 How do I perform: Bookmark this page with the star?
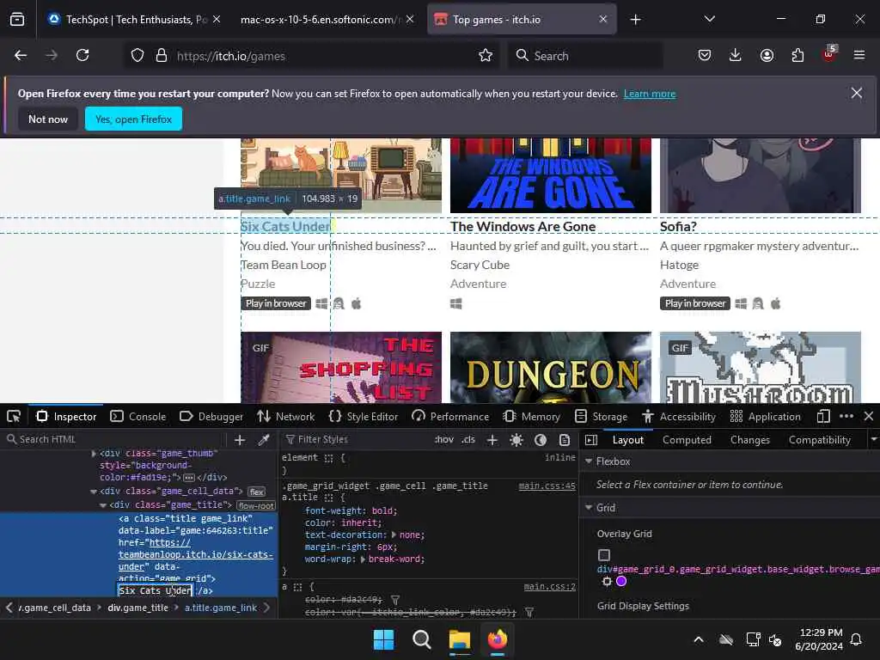[x=486, y=55]
